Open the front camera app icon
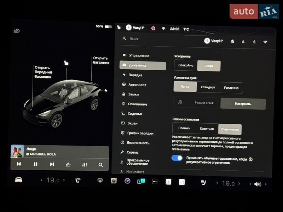This screenshot has width=283, height=212. [x=114, y=181]
